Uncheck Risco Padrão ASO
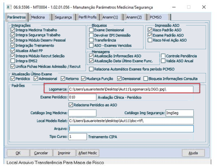 pyautogui.click(x=150, y=30)
